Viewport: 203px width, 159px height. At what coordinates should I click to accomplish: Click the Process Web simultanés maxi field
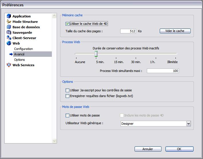click(x=163, y=71)
